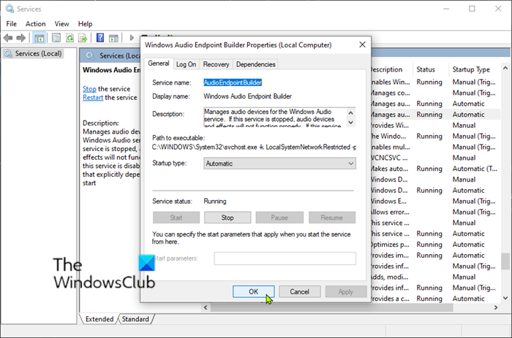Switch to the Standard view tab
Image resolution: width=512 pixels, height=338 pixels.
pyautogui.click(x=135, y=319)
